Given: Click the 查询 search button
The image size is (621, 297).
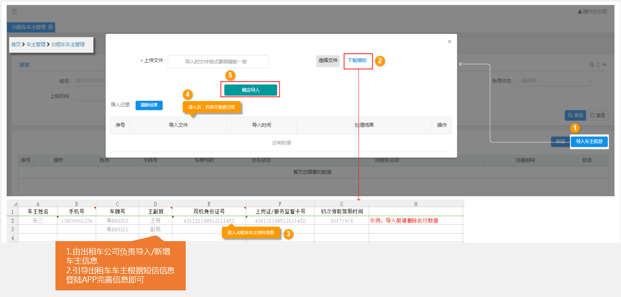Looking at the screenshot, I should pos(575,115).
